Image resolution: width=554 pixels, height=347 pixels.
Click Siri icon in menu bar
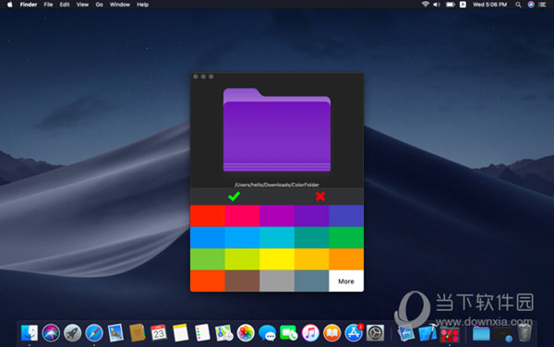click(x=531, y=5)
